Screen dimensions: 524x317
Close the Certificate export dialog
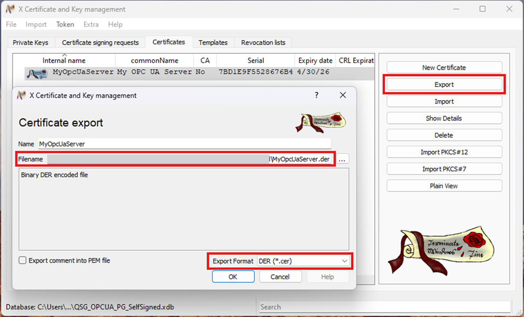pyautogui.click(x=343, y=95)
